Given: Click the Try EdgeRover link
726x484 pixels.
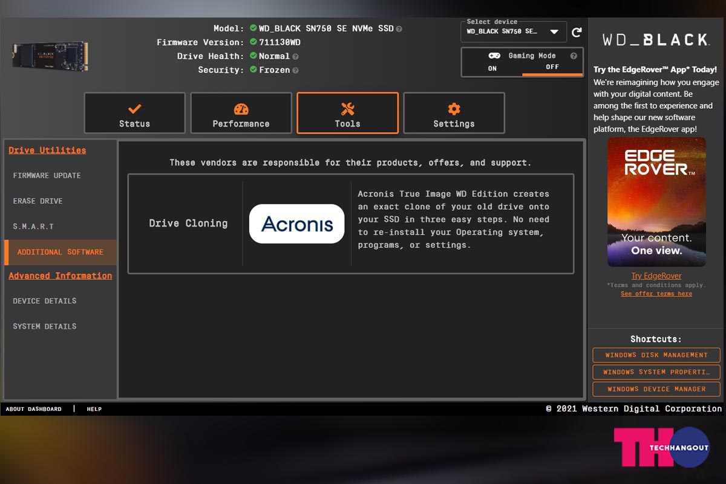Looking at the screenshot, I should 656,276.
